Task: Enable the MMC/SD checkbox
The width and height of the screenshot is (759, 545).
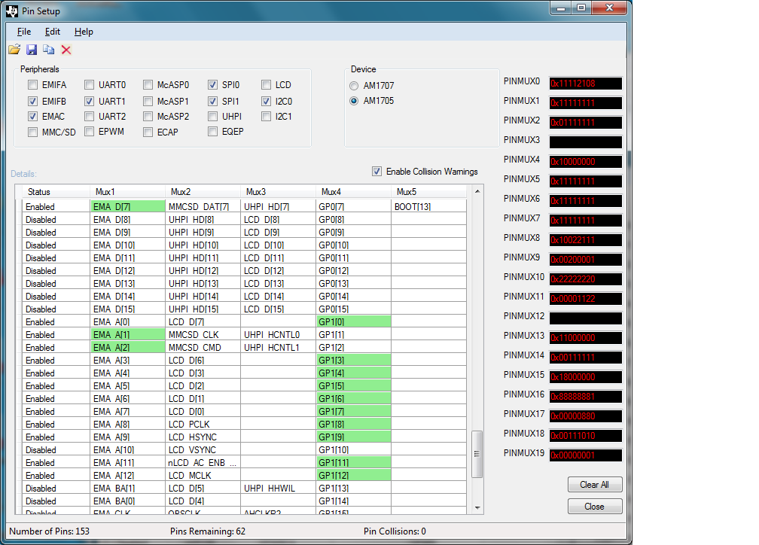Action: pos(32,132)
